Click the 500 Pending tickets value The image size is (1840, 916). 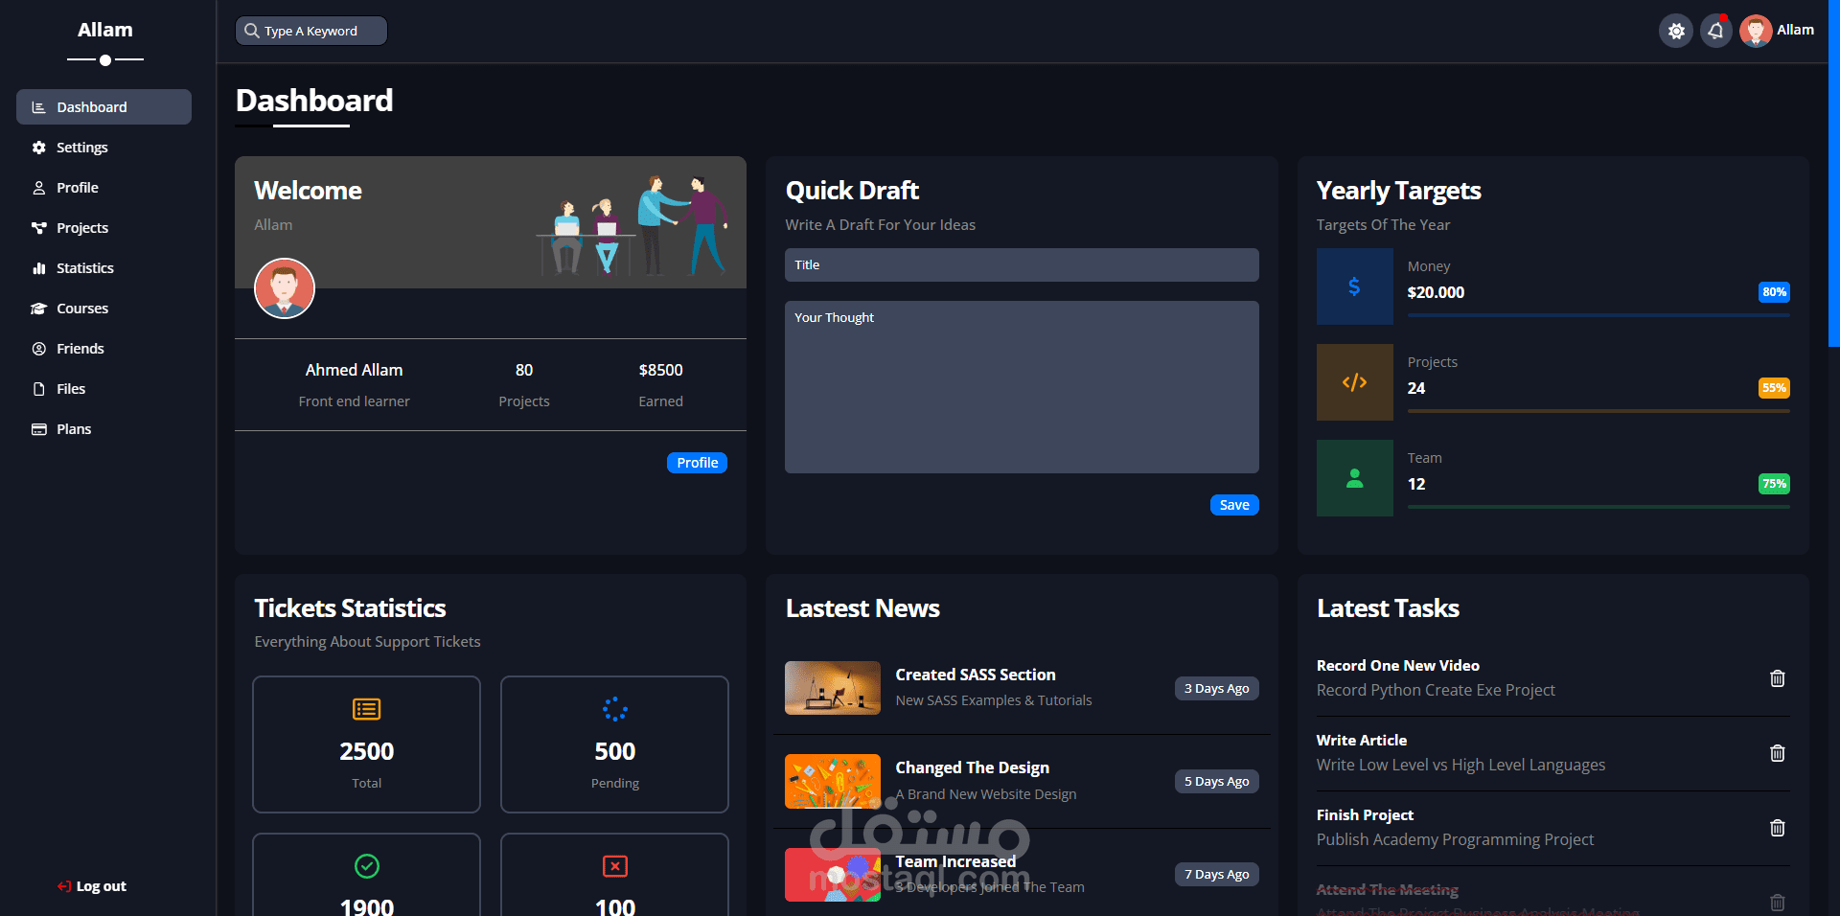[x=615, y=751]
